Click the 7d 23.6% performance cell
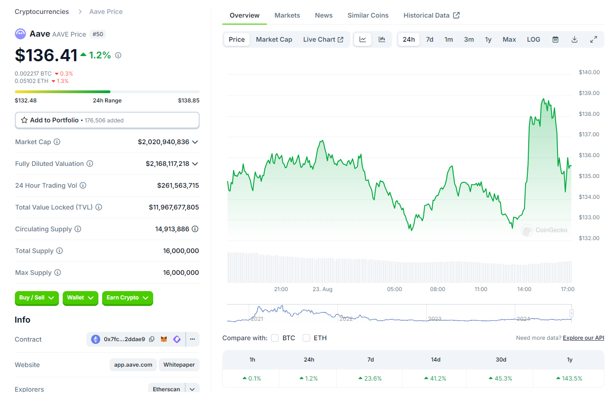Image resolution: width=616 pixels, height=394 pixels. [370, 378]
